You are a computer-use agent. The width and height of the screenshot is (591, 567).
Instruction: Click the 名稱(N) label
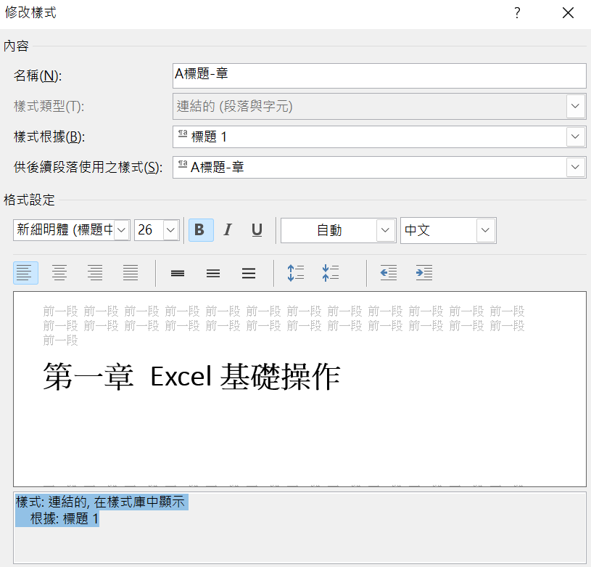[x=38, y=76]
